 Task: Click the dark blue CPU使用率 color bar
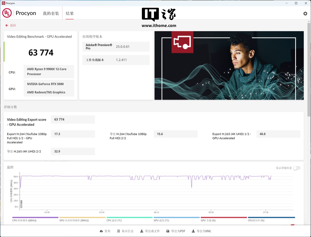pyautogui.click(x=271, y=217)
